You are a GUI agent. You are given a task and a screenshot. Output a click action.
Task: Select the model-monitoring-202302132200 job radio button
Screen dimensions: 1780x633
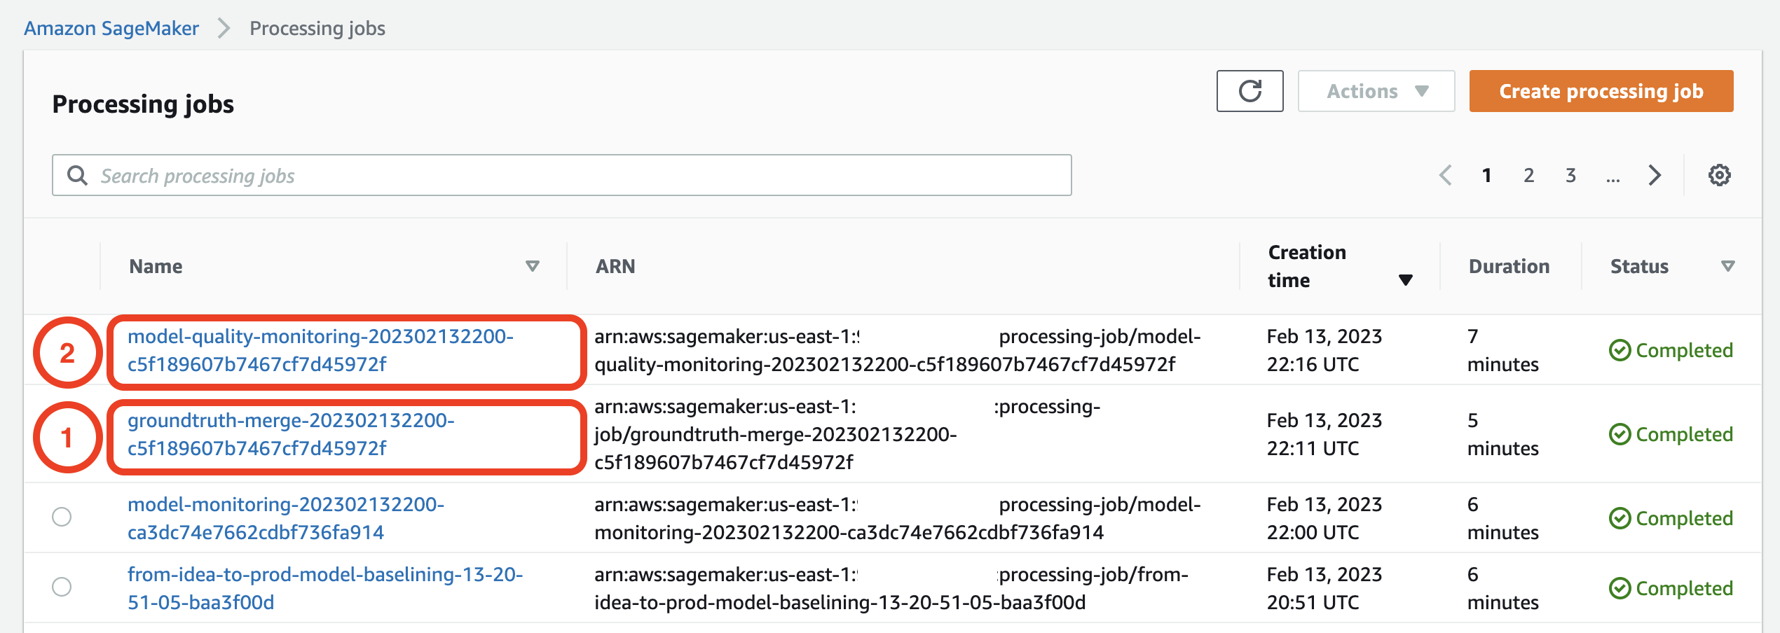pyautogui.click(x=62, y=517)
